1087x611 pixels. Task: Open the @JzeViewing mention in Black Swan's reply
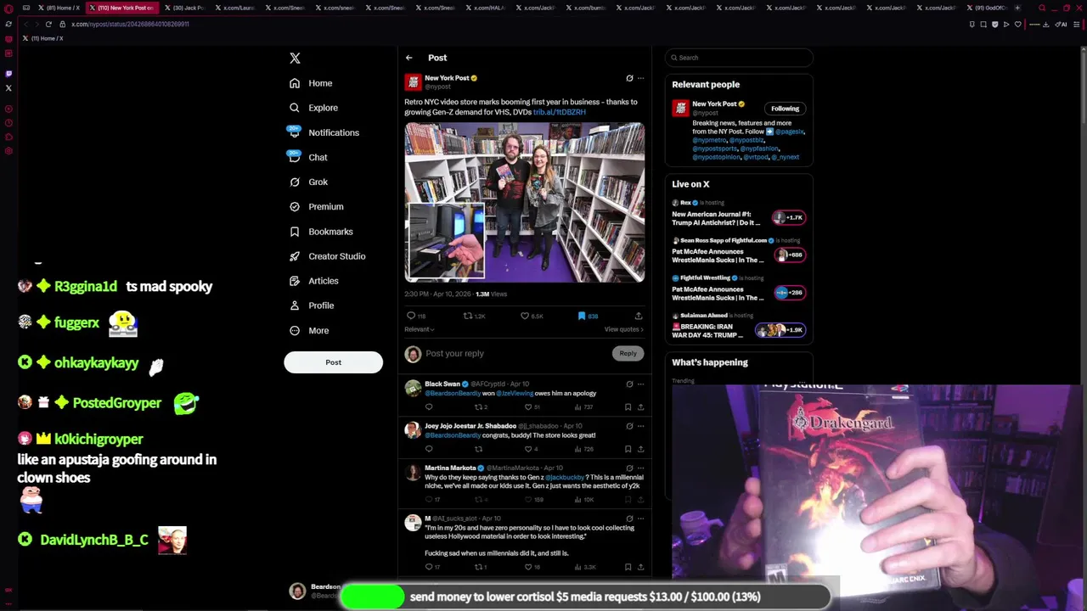(x=513, y=394)
